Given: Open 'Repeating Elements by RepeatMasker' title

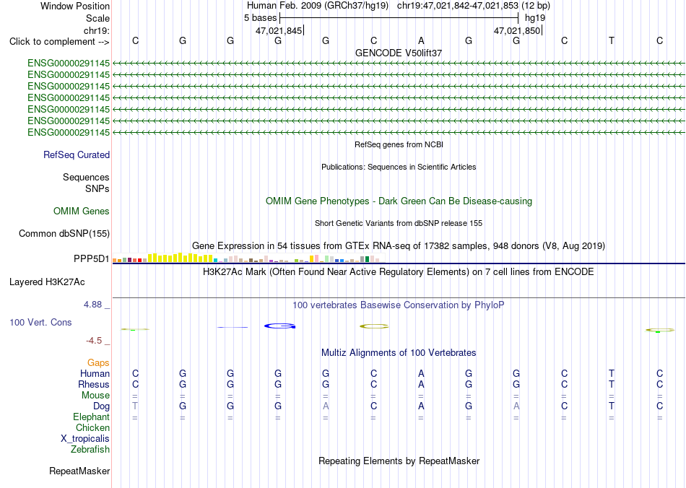Looking at the screenshot, I should point(399,461).
